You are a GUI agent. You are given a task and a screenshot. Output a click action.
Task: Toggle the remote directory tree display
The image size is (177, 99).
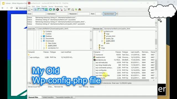tap(43, 10)
